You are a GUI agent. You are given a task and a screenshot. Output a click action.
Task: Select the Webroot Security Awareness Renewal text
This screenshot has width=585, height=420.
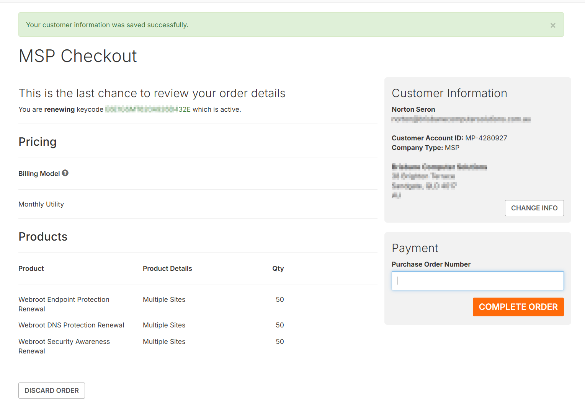[x=64, y=346]
